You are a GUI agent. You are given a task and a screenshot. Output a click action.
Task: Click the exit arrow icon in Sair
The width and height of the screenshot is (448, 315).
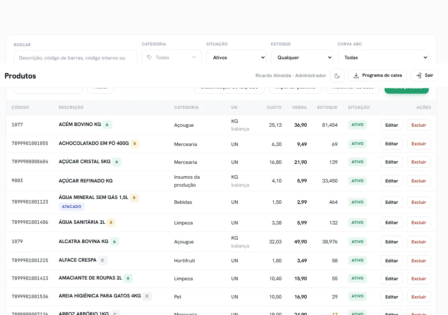point(419,75)
